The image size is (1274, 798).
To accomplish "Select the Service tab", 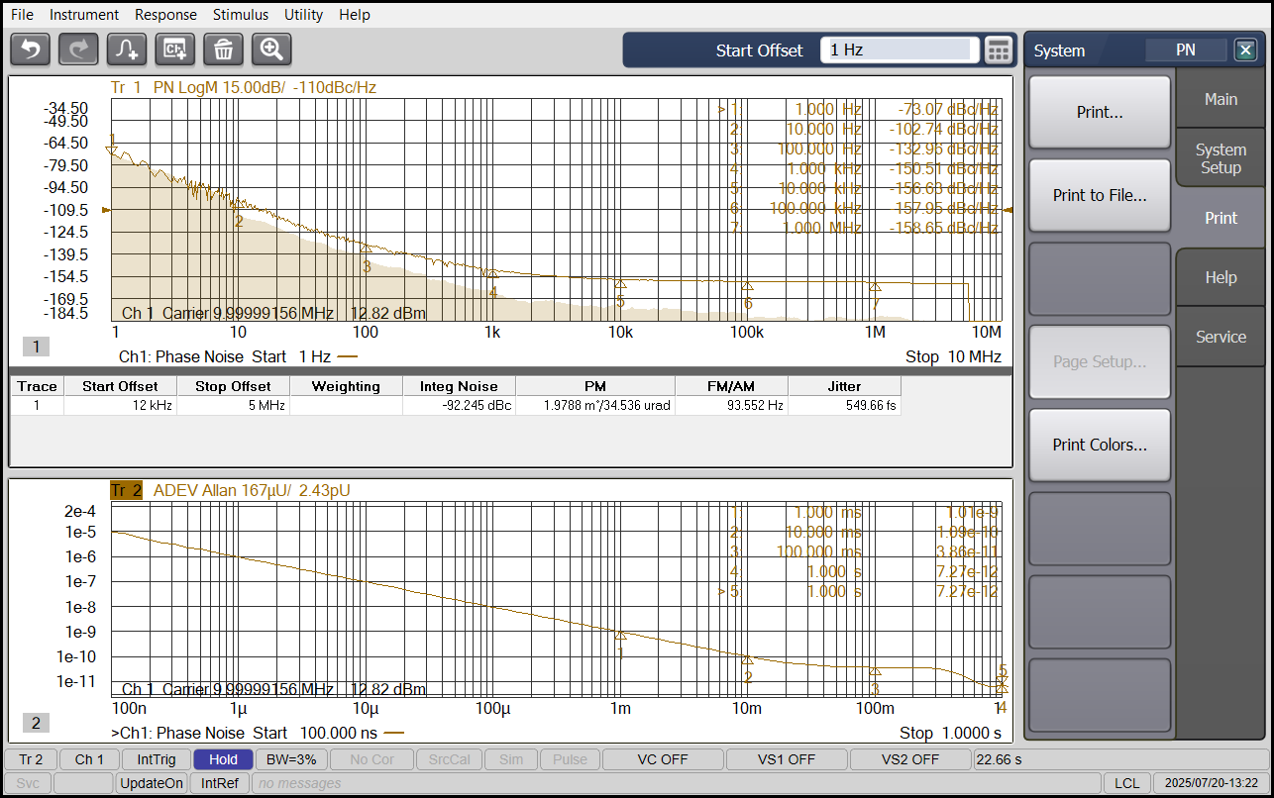I will click(1221, 337).
